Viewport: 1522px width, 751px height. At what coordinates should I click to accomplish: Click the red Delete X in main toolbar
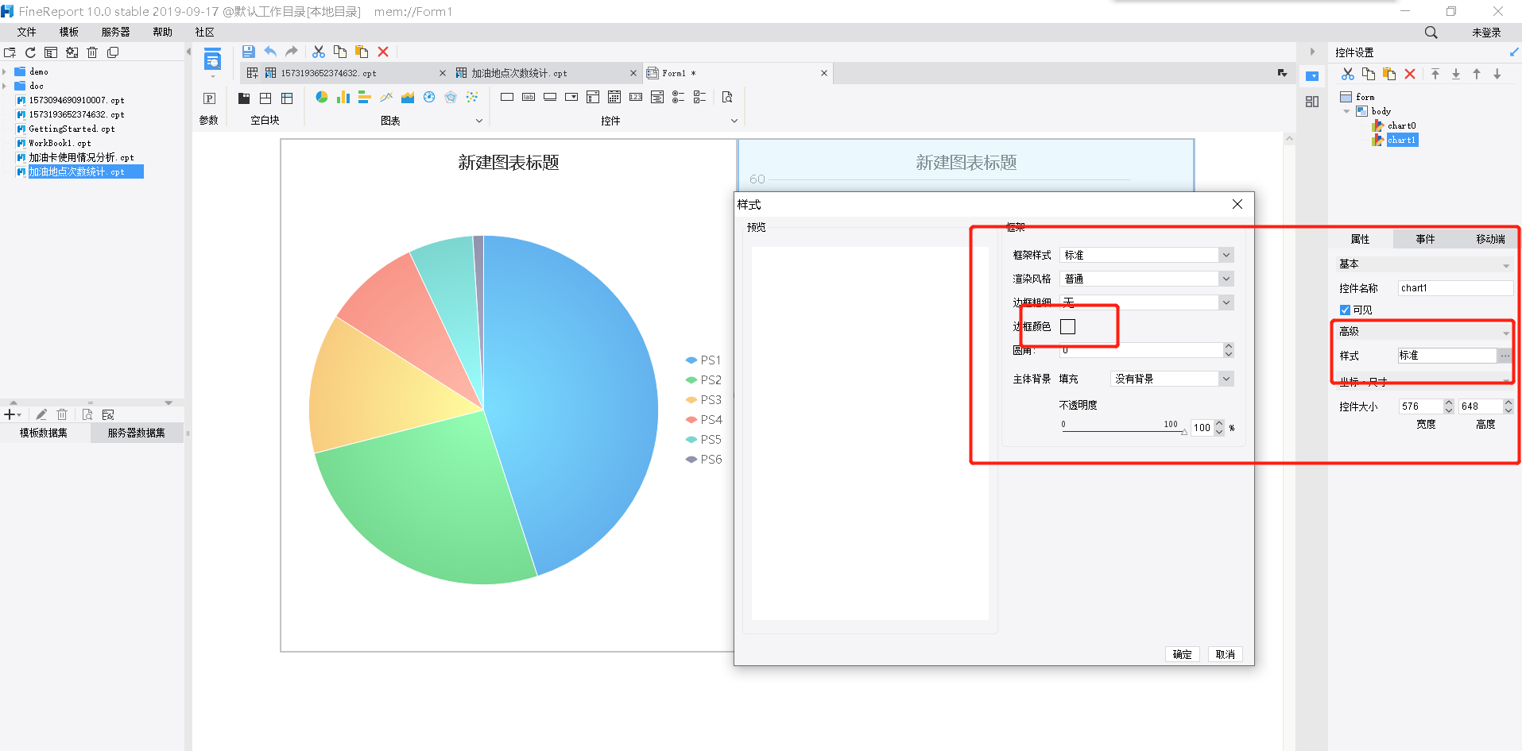[x=383, y=52]
